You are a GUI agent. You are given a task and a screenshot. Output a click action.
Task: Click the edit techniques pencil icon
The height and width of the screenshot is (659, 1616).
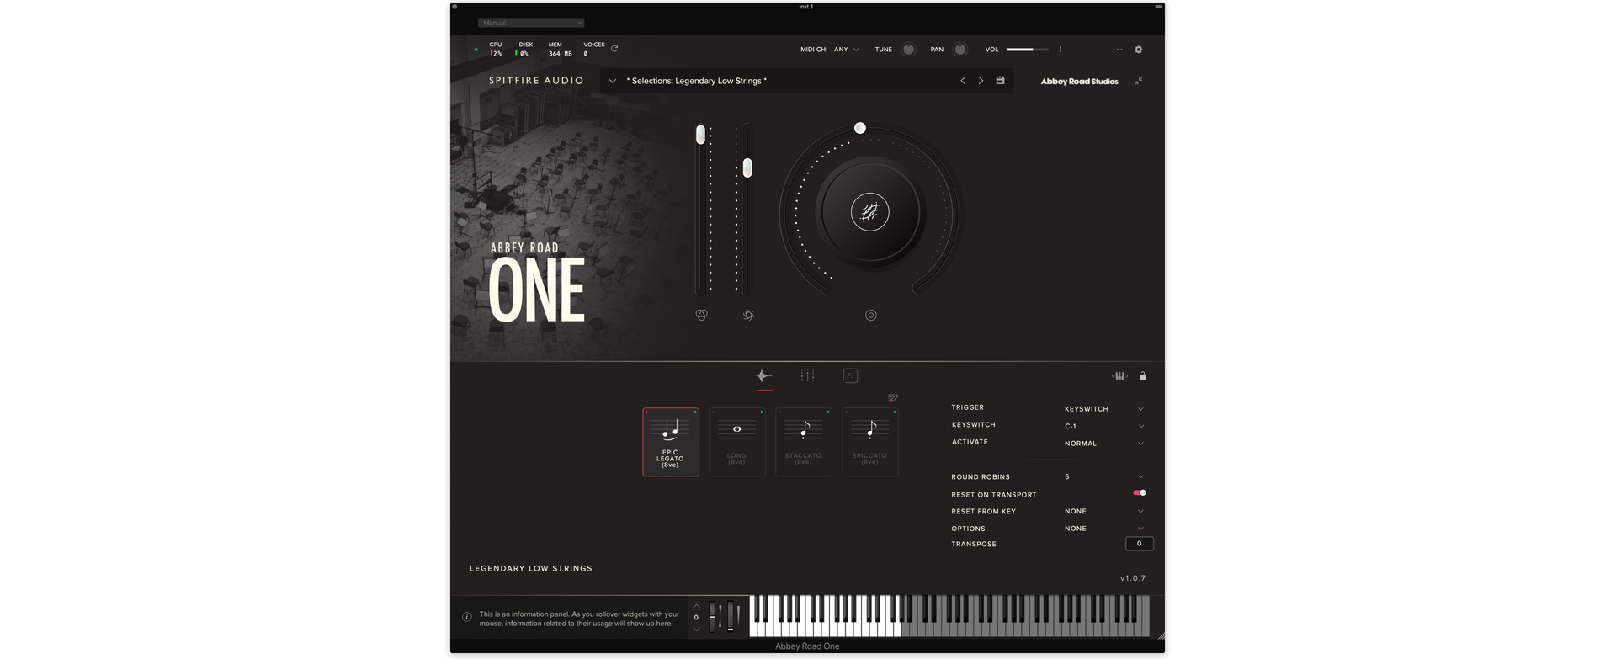coord(893,398)
